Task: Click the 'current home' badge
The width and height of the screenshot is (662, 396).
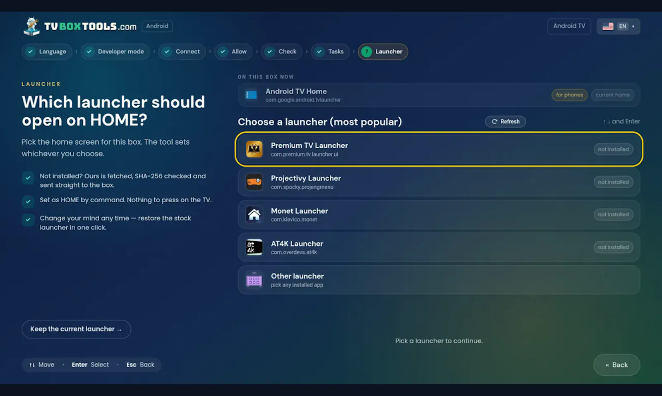Action: click(x=613, y=95)
